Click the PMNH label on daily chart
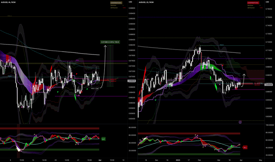 [222, 45]
